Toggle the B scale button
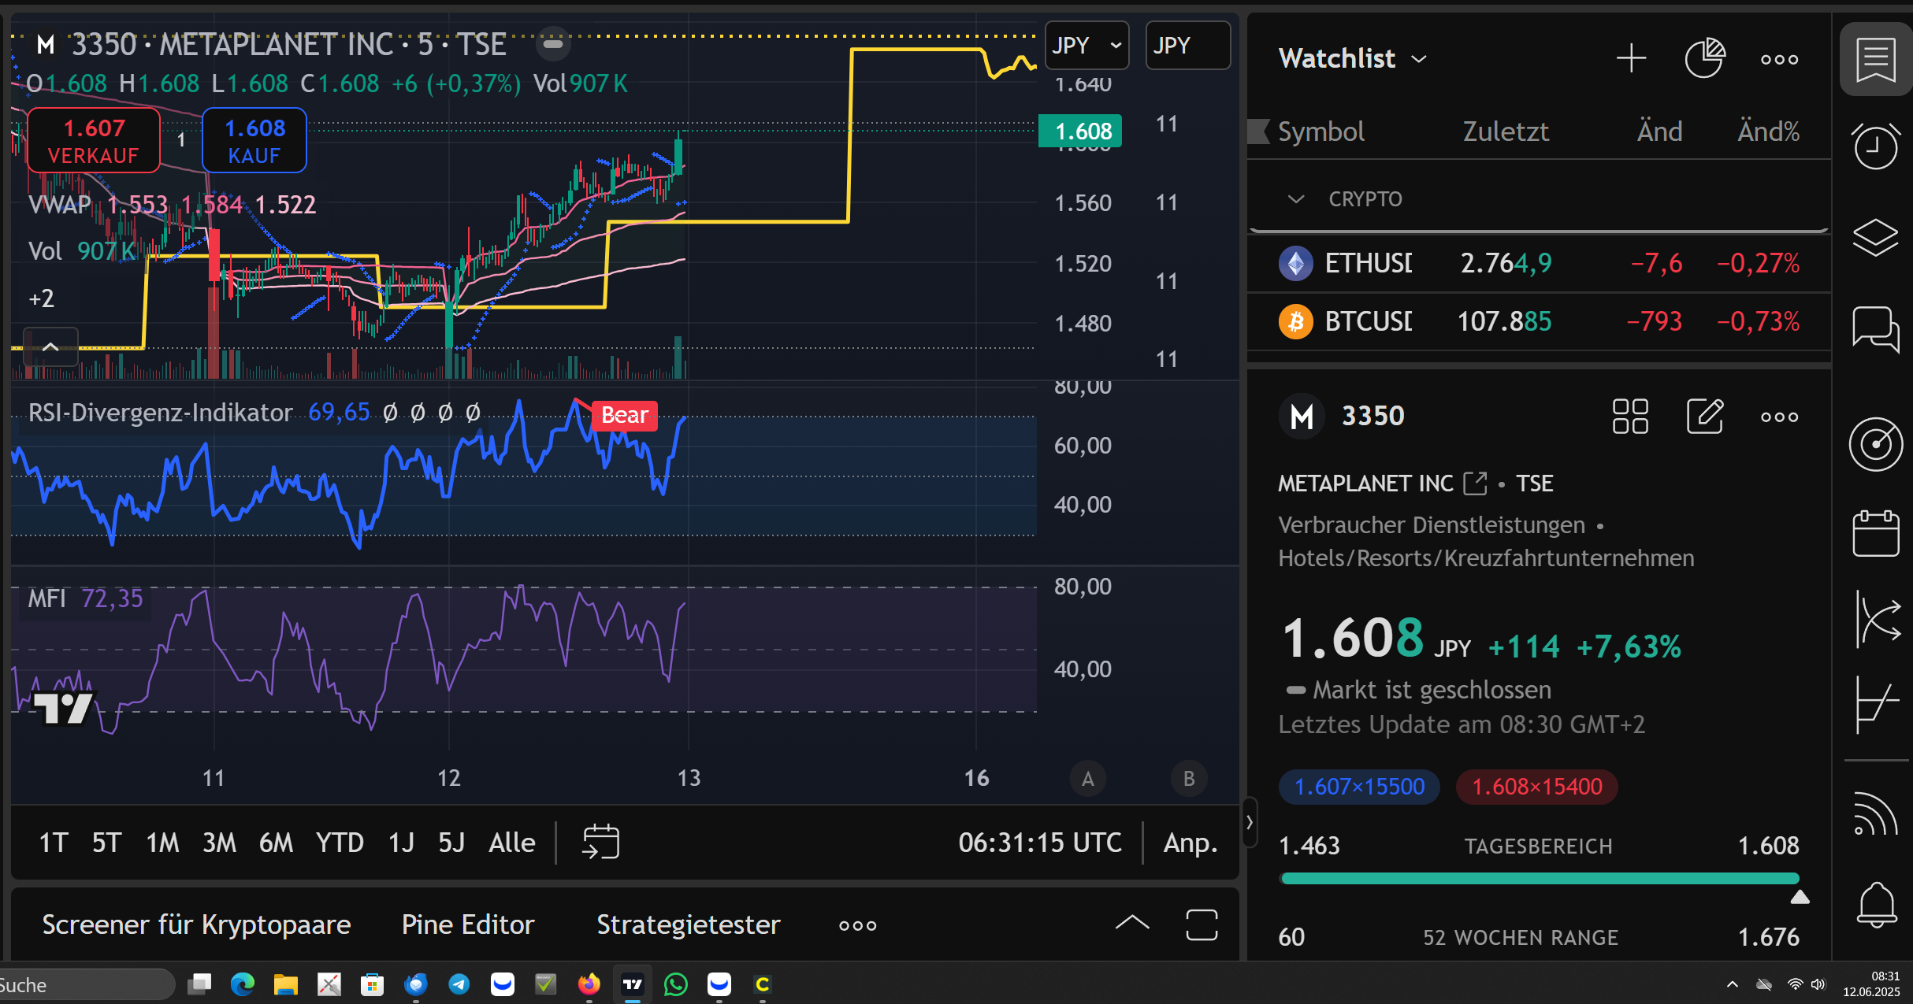Image resolution: width=1913 pixels, height=1004 pixels. (1188, 778)
